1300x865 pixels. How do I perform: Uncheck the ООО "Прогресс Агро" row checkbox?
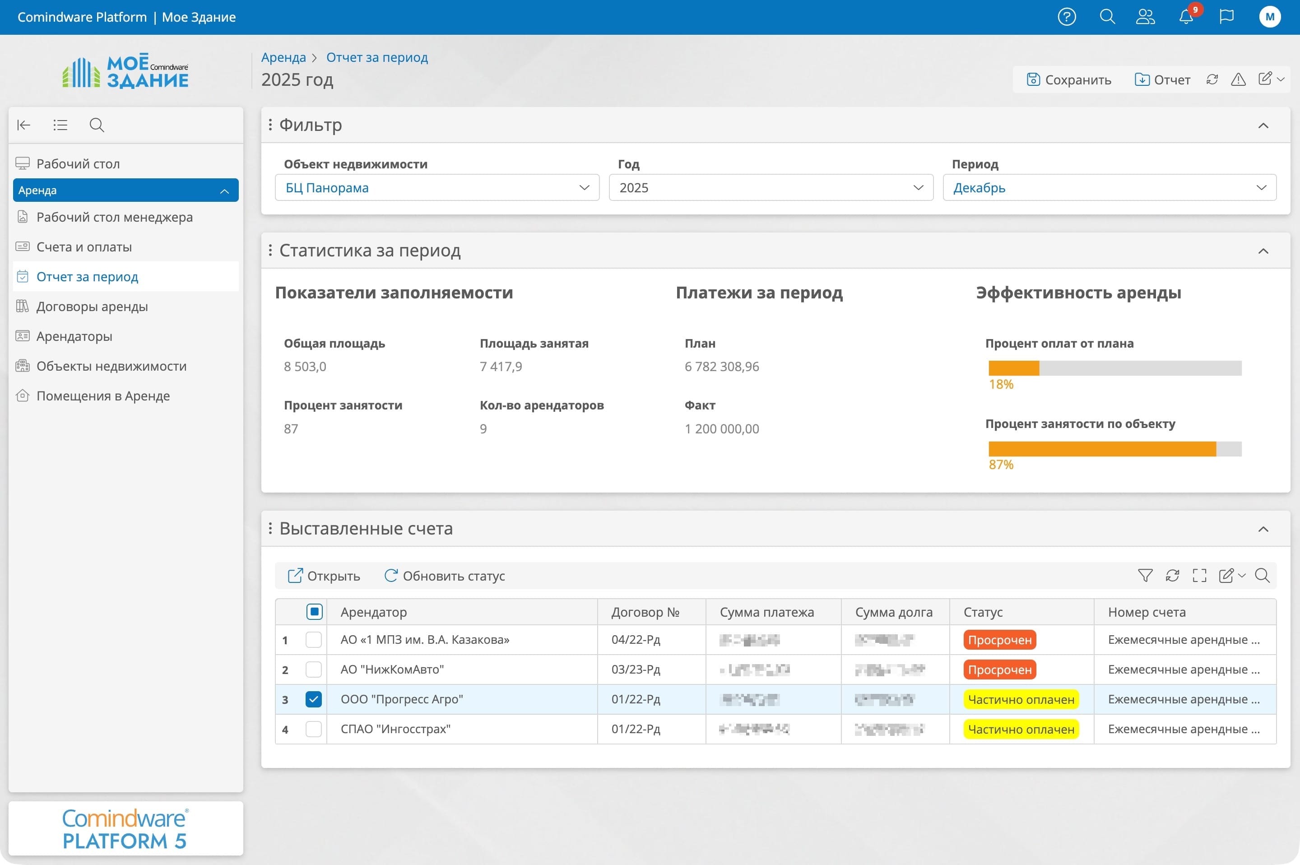(x=313, y=699)
